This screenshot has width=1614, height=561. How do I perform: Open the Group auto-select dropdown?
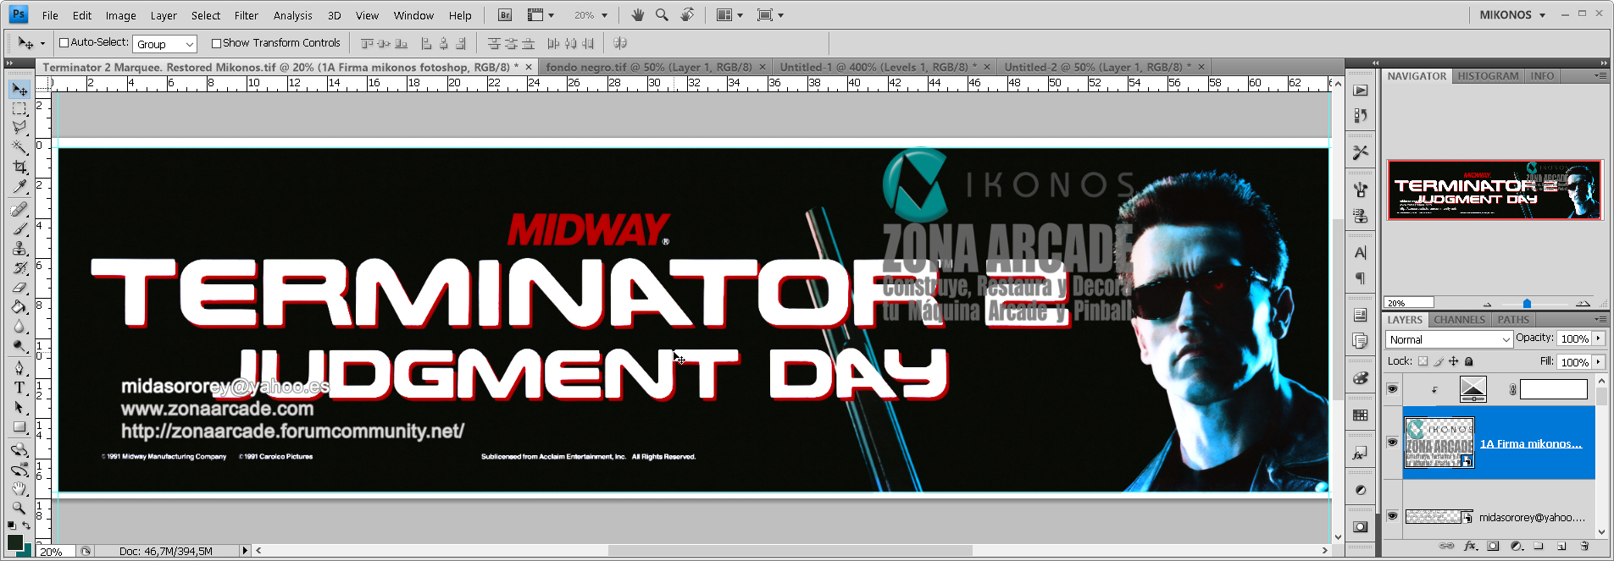pyautogui.click(x=165, y=44)
